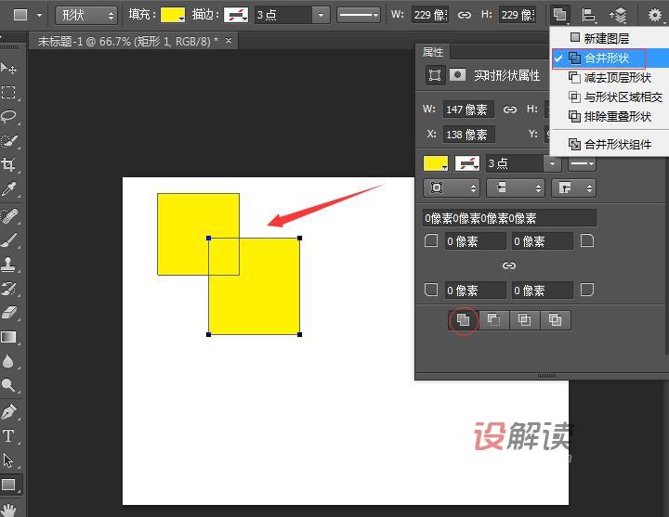Screen dimensions: 669x517
Task: Click the X position field showing 138 像素
Action: click(466, 135)
